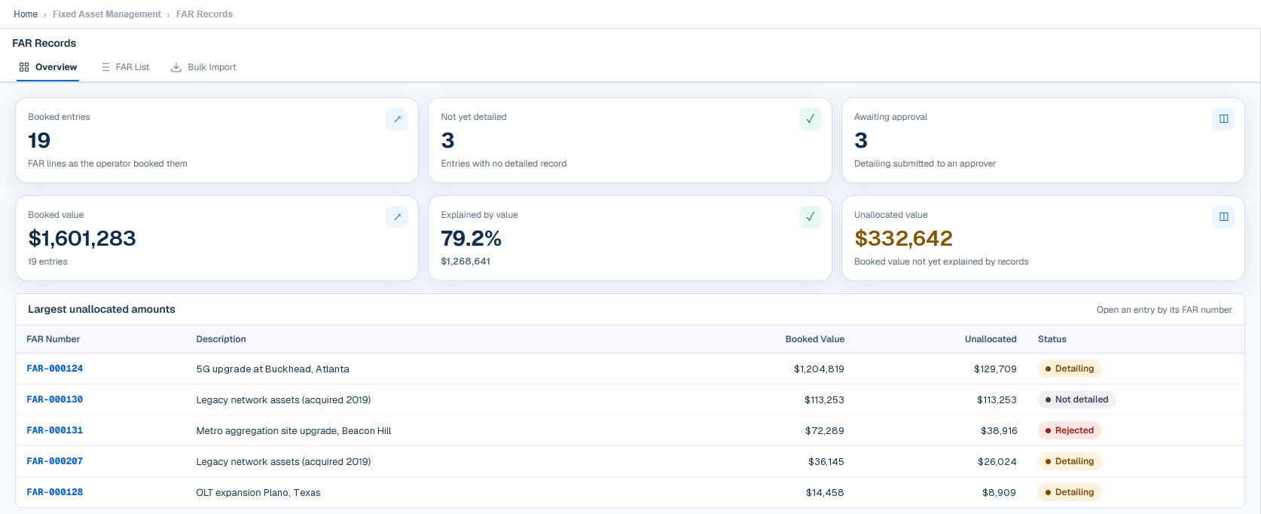Click the $36,145 booked value cell
Viewport: 1261px width, 514px height.
(826, 462)
